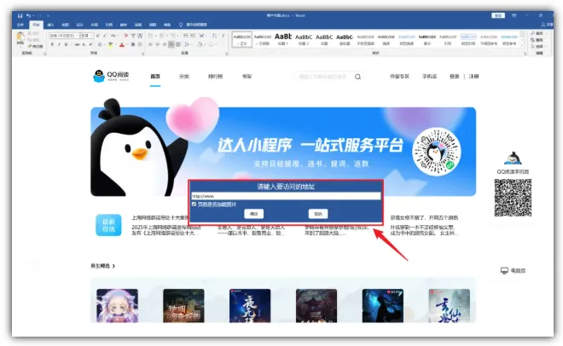Open the 分类 link on QQ阅读 page
This screenshot has width=563, height=346.
184,77
